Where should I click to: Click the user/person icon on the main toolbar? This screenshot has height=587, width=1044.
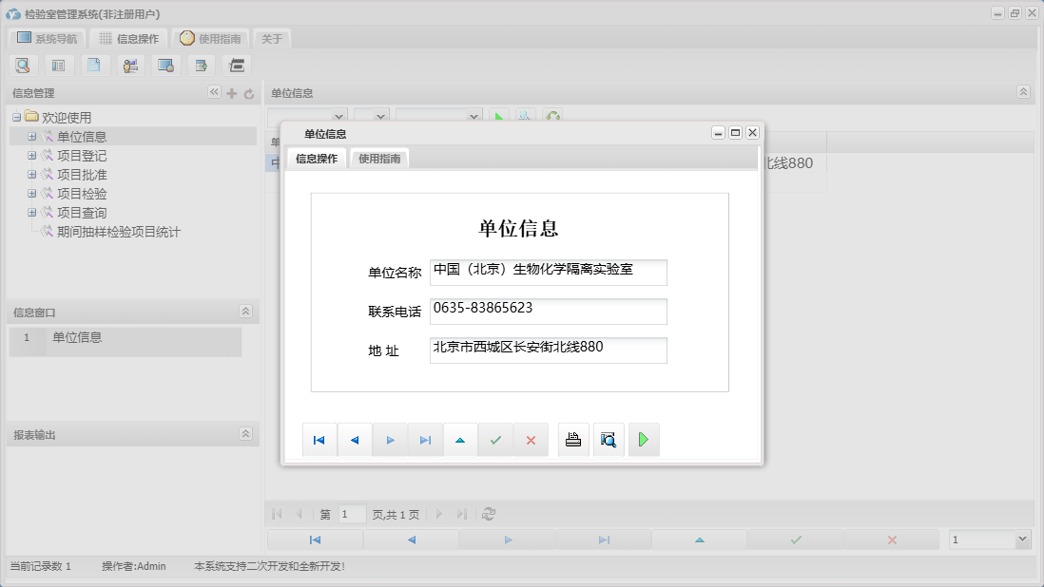click(x=130, y=65)
